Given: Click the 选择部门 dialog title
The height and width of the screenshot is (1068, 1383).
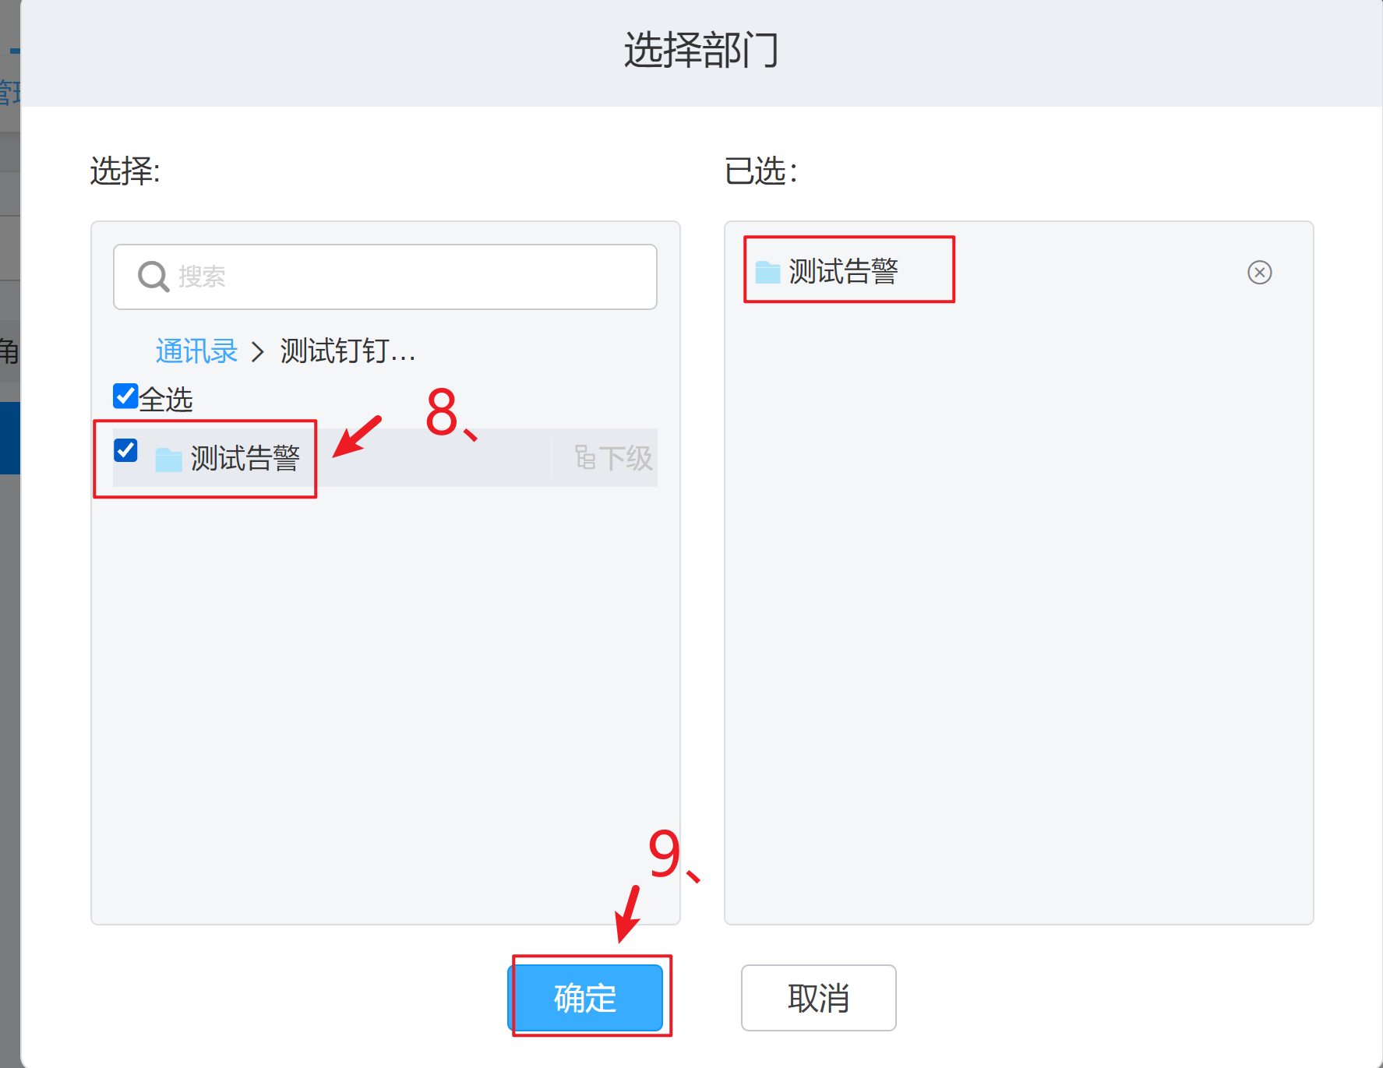Looking at the screenshot, I should coord(701,50).
